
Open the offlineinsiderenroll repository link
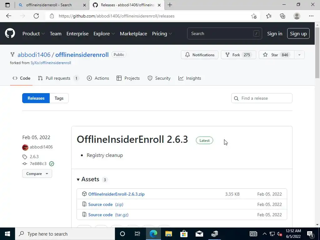82,55
